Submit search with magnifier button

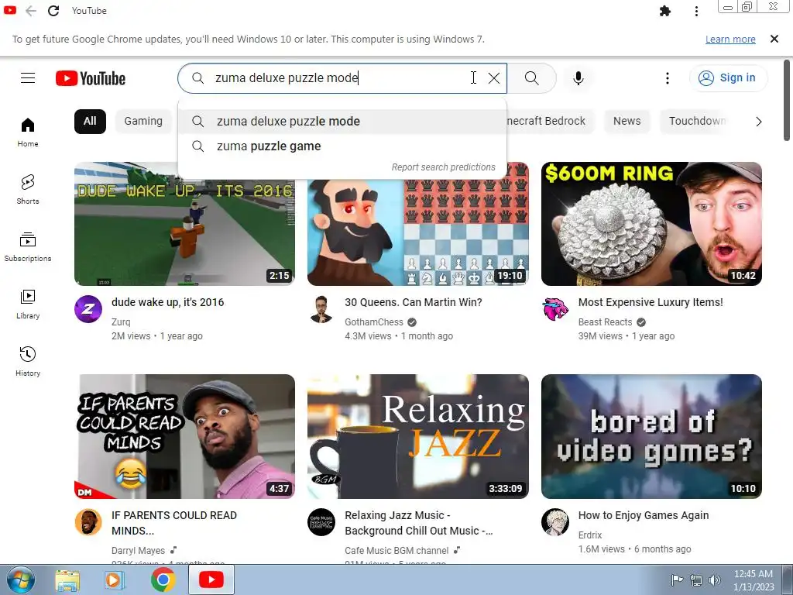point(531,78)
